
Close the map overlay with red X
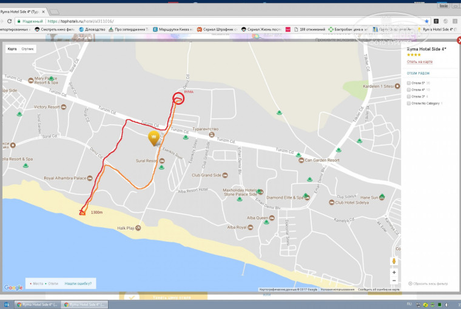pos(459,40)
